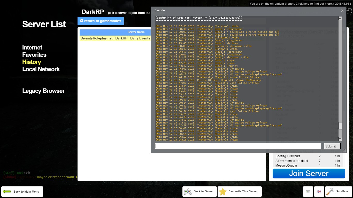
Task: Click the gamepad icon beside Back to Game
Action: coord(187,192)
